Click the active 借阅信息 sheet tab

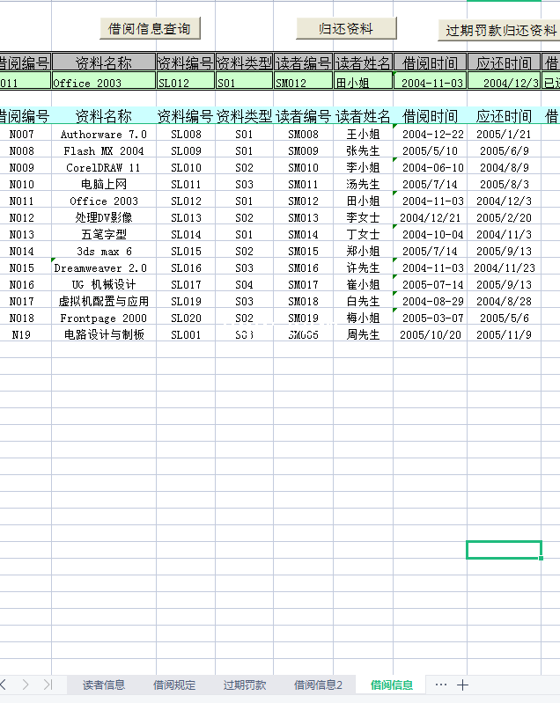coord(391,685)
